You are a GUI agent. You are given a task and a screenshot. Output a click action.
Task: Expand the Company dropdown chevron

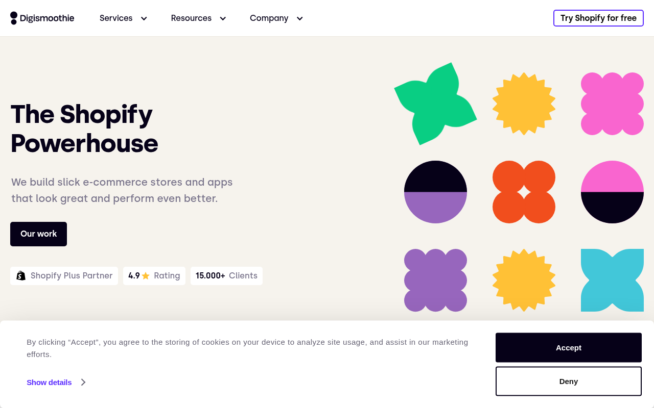click(x=300, y=18)
